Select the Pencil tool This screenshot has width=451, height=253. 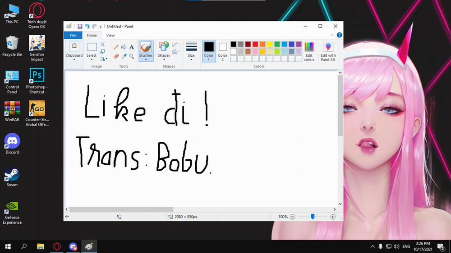tap(116, 47)
